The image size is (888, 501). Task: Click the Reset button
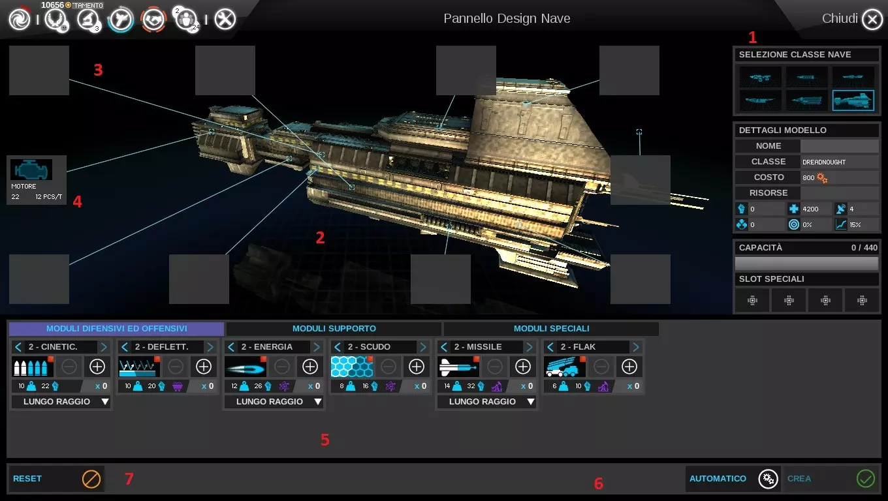(56, 479)
